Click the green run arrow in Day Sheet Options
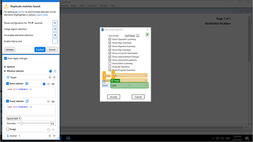Image resolution: width=253 pixels, height=142 pixels. click(x=147, y=35)
